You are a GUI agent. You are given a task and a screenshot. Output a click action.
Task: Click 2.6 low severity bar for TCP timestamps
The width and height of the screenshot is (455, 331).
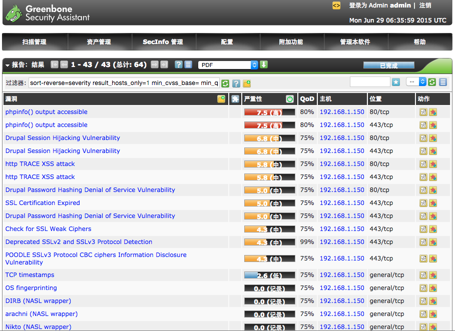[x=270, y=275]
